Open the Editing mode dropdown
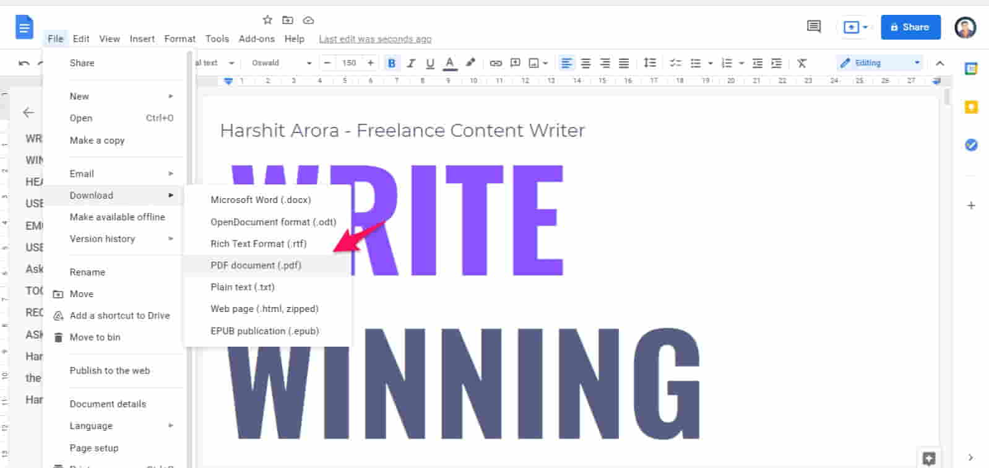The image size is (989, 468). (x=879, y=63)
